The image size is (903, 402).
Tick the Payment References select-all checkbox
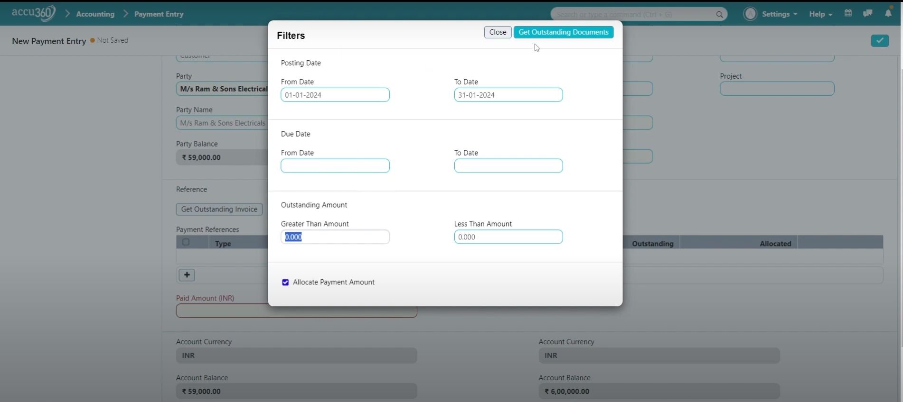click(x=186, y=242)
